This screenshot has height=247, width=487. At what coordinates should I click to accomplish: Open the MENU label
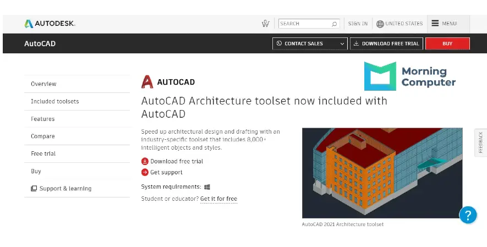coord(449,24)
